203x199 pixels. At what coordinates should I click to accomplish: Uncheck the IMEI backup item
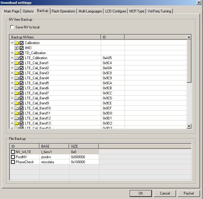tap(21, 48)
